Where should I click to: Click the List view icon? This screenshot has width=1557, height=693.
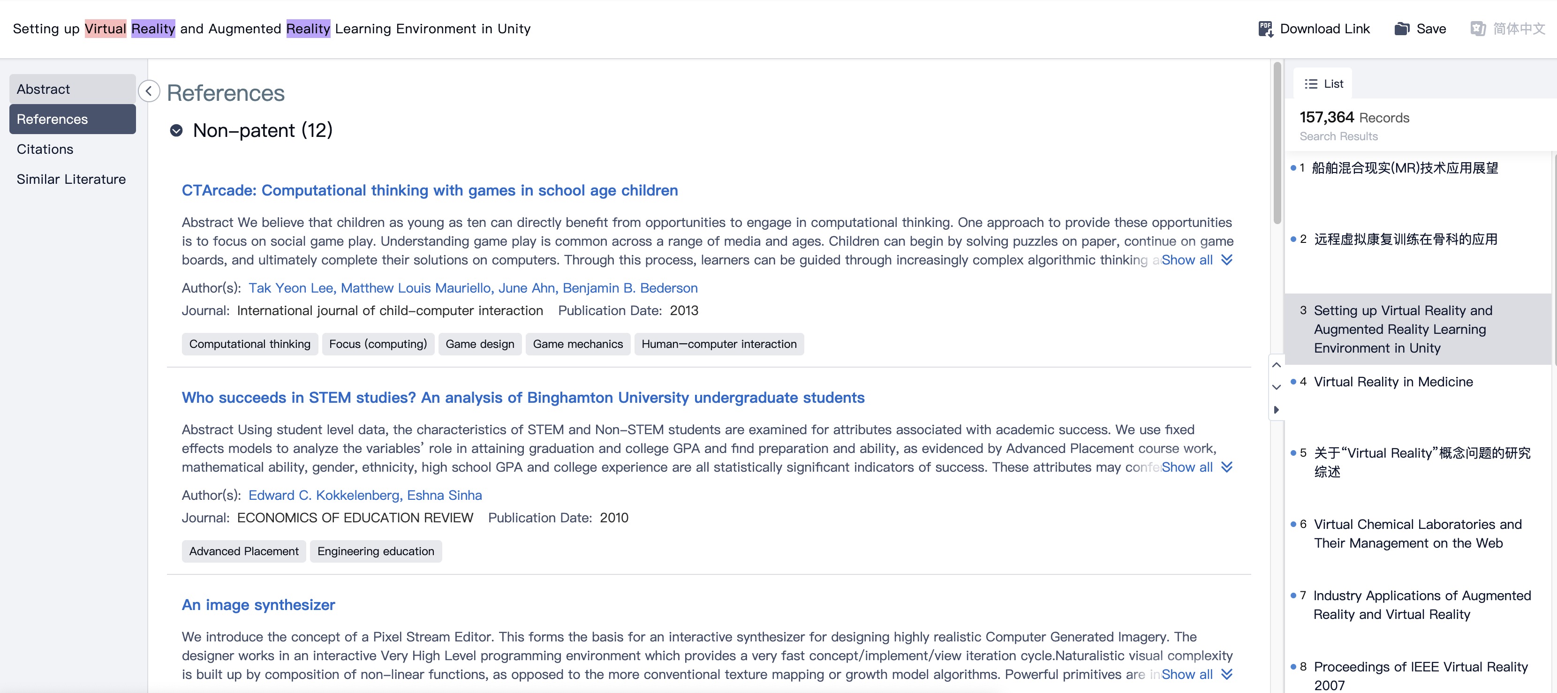[1310, 84]
